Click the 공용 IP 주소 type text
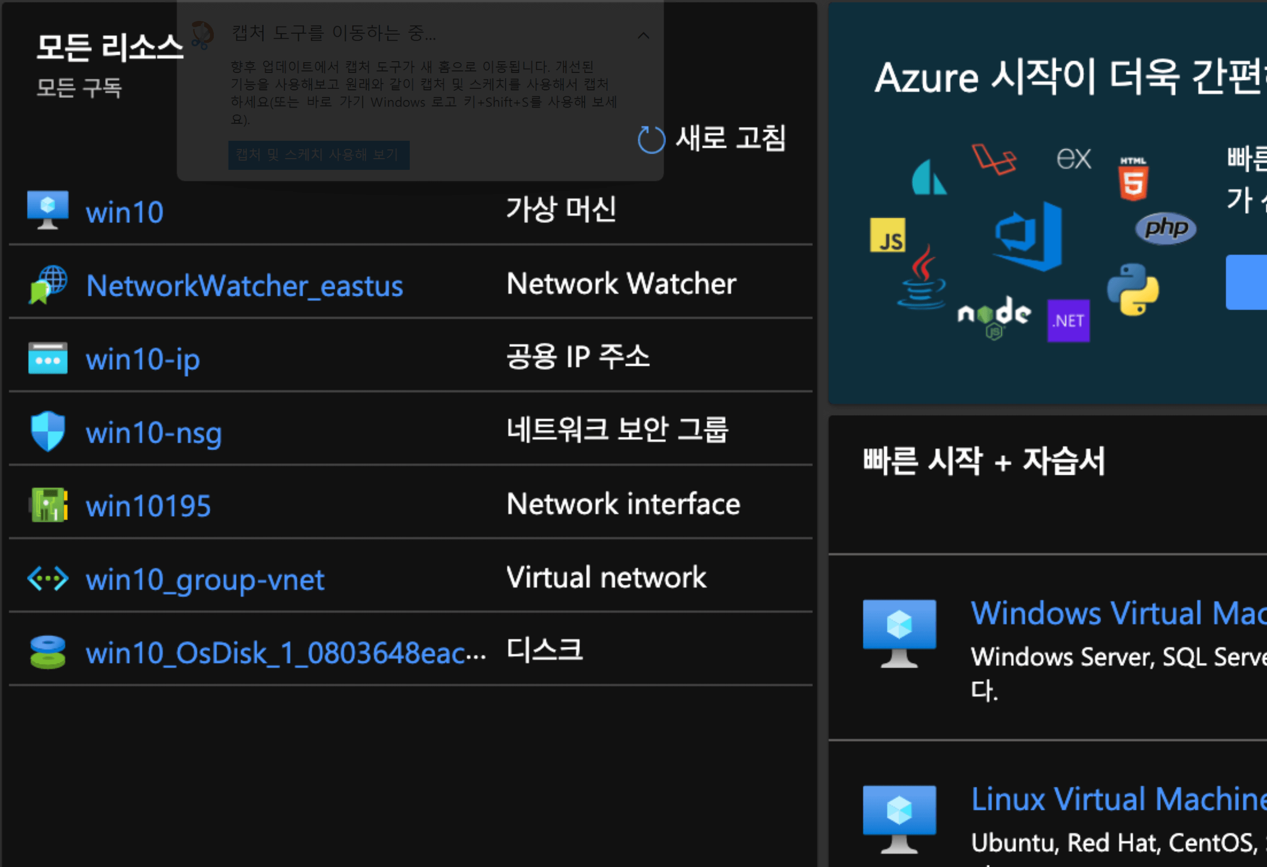 [x=579, y=357]
